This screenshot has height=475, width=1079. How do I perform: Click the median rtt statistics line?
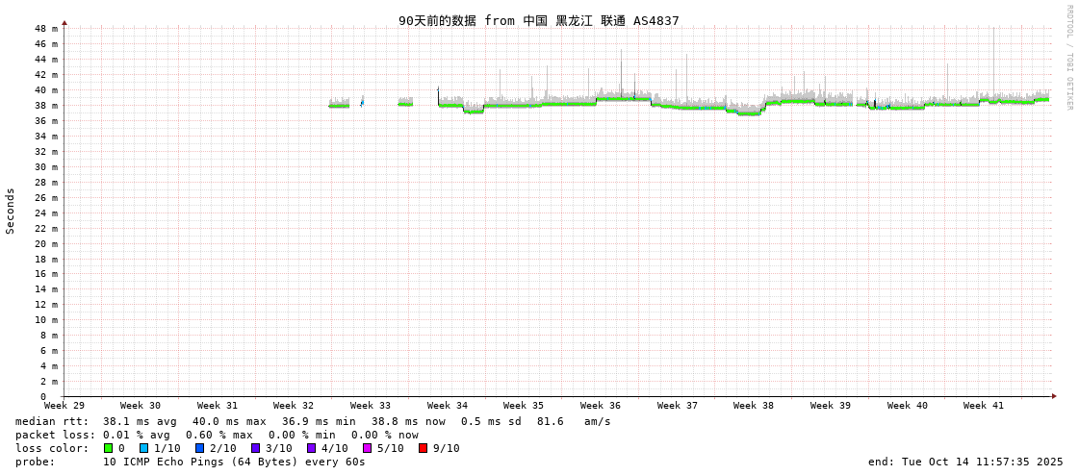[x=313, y=421]
